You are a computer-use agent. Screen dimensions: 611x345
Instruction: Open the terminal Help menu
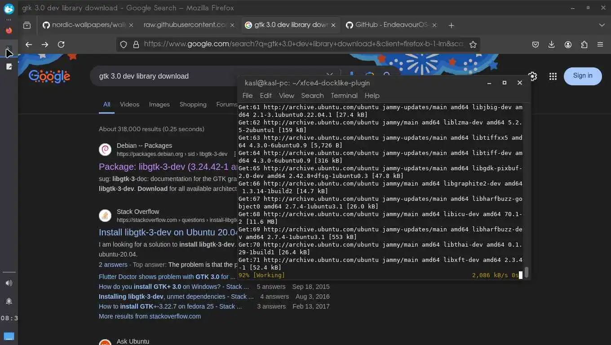(x=372, y=96)
